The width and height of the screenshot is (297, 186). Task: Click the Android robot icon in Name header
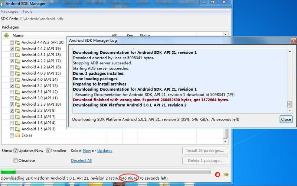click(6, 35)
